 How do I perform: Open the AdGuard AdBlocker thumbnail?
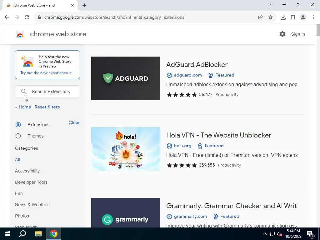click(126, 78)
